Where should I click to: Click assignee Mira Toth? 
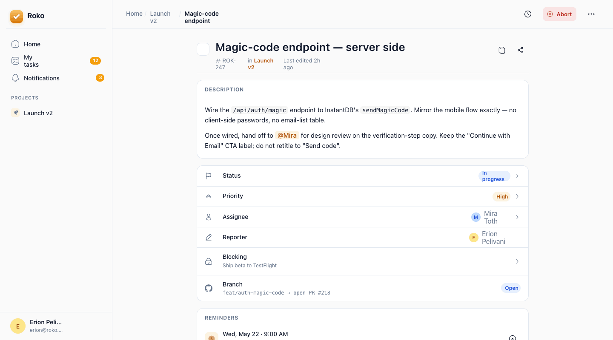[x=491, y=217]
